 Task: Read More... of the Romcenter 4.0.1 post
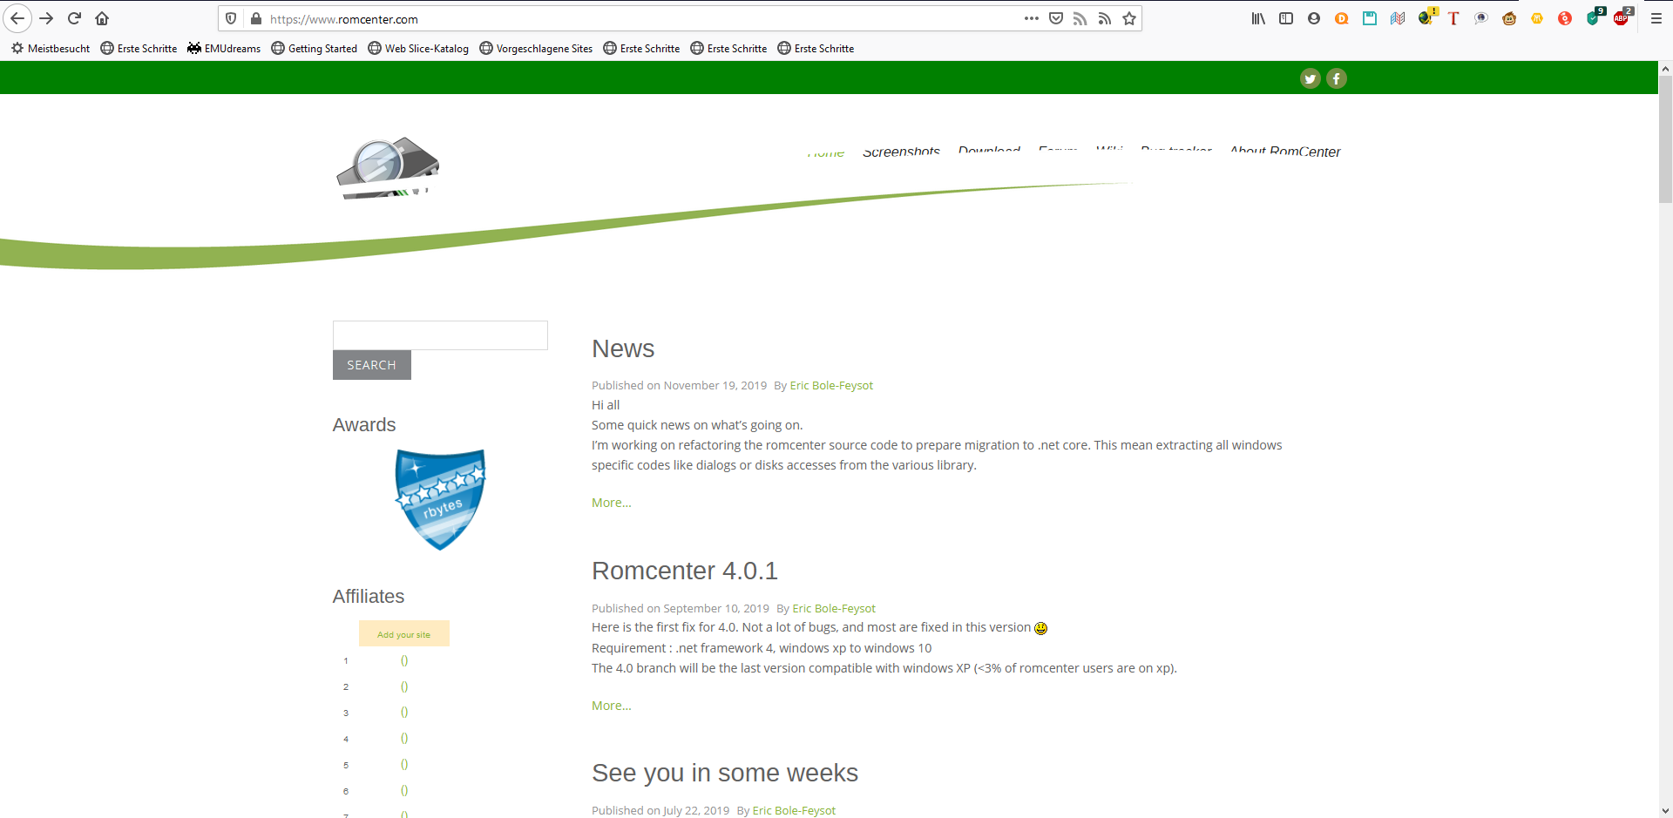[612, 706]
